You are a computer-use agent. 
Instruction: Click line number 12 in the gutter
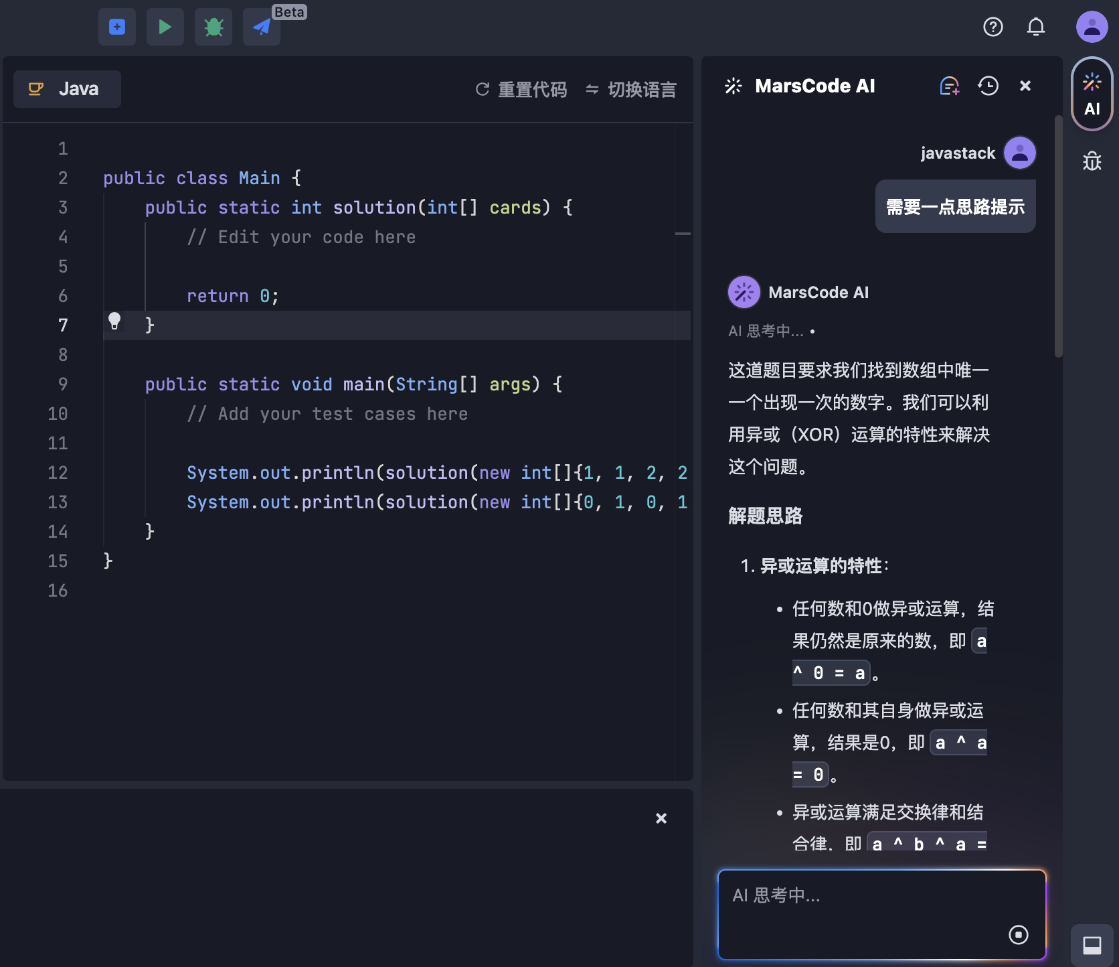click(x=58, y=473)
